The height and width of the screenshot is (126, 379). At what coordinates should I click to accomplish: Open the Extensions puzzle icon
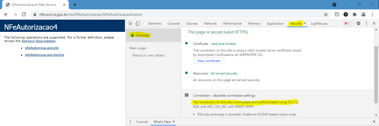354,14
